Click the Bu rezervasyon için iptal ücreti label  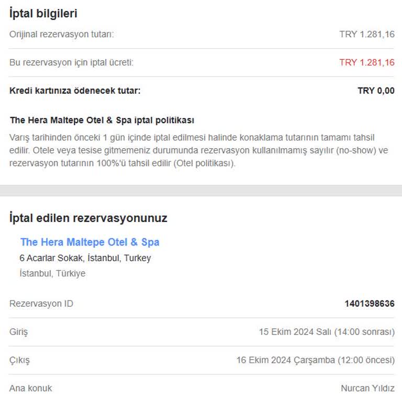(71, 63)
